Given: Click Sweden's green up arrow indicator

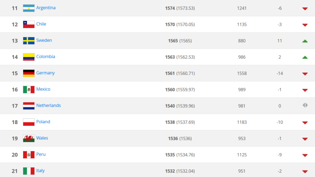Looking at the screenshot, I should click(x=305, y=41).
